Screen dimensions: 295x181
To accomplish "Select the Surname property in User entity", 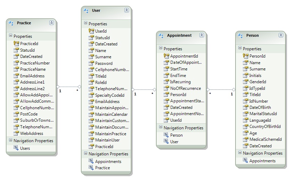I will [103, 57].
